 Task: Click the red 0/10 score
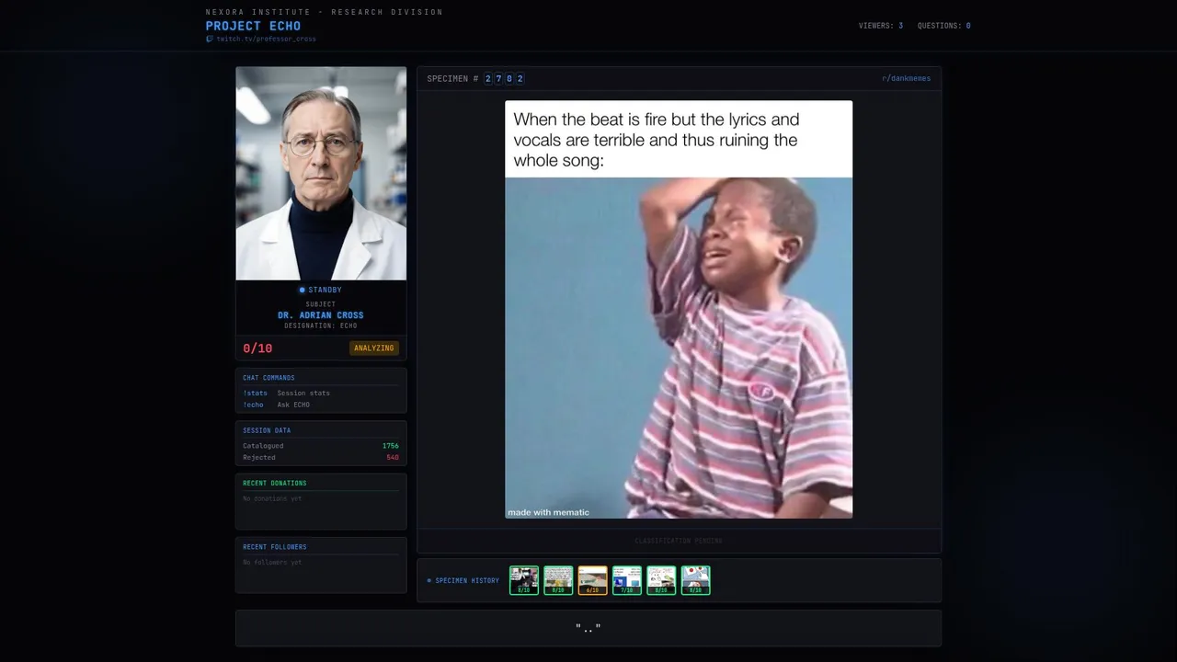point(257,348)
